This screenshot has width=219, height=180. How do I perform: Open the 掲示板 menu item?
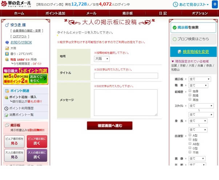(x=128, y=13)
